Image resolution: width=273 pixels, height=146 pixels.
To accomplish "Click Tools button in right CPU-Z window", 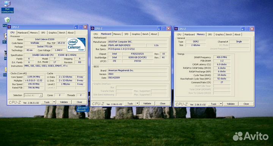I will coord(213,104).
